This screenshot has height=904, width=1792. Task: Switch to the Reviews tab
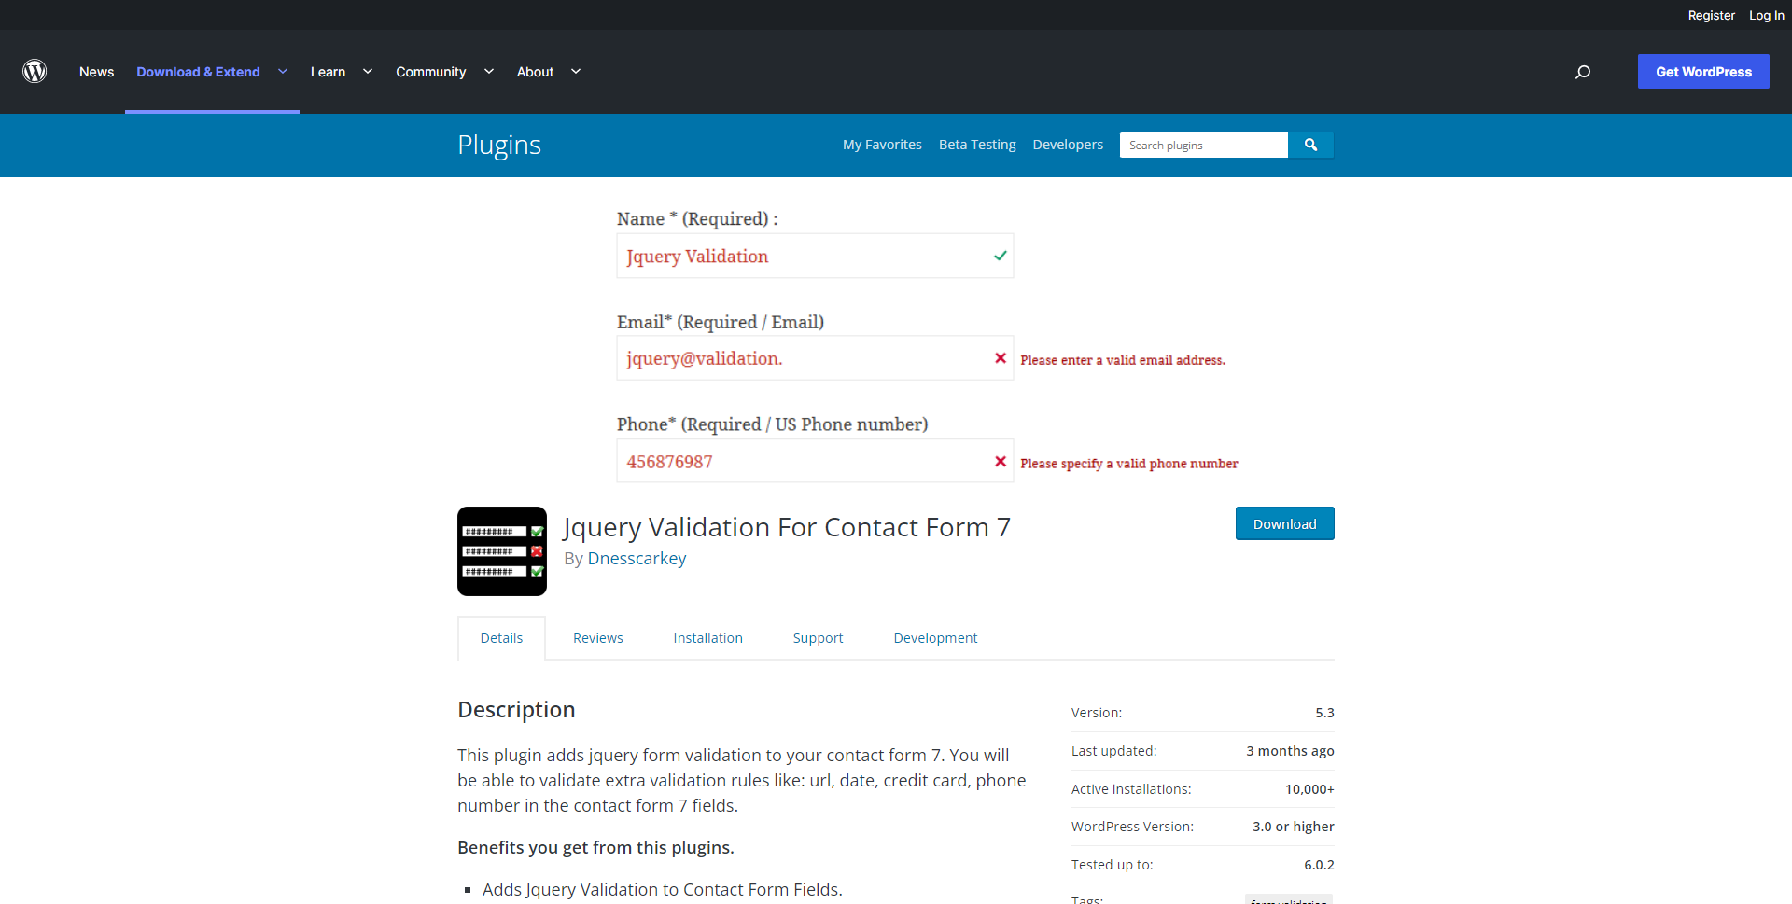tap(597, 638)
